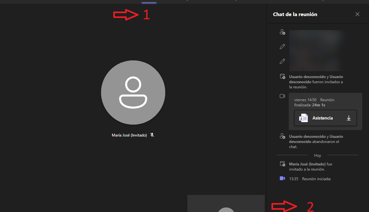Click the 'Hoy' date separator label
This screenshot has width=369, height=212.
pyautogui.click(x=317, y=155)
